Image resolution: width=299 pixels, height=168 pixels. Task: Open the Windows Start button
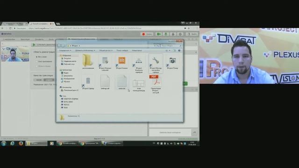(4, 143)
